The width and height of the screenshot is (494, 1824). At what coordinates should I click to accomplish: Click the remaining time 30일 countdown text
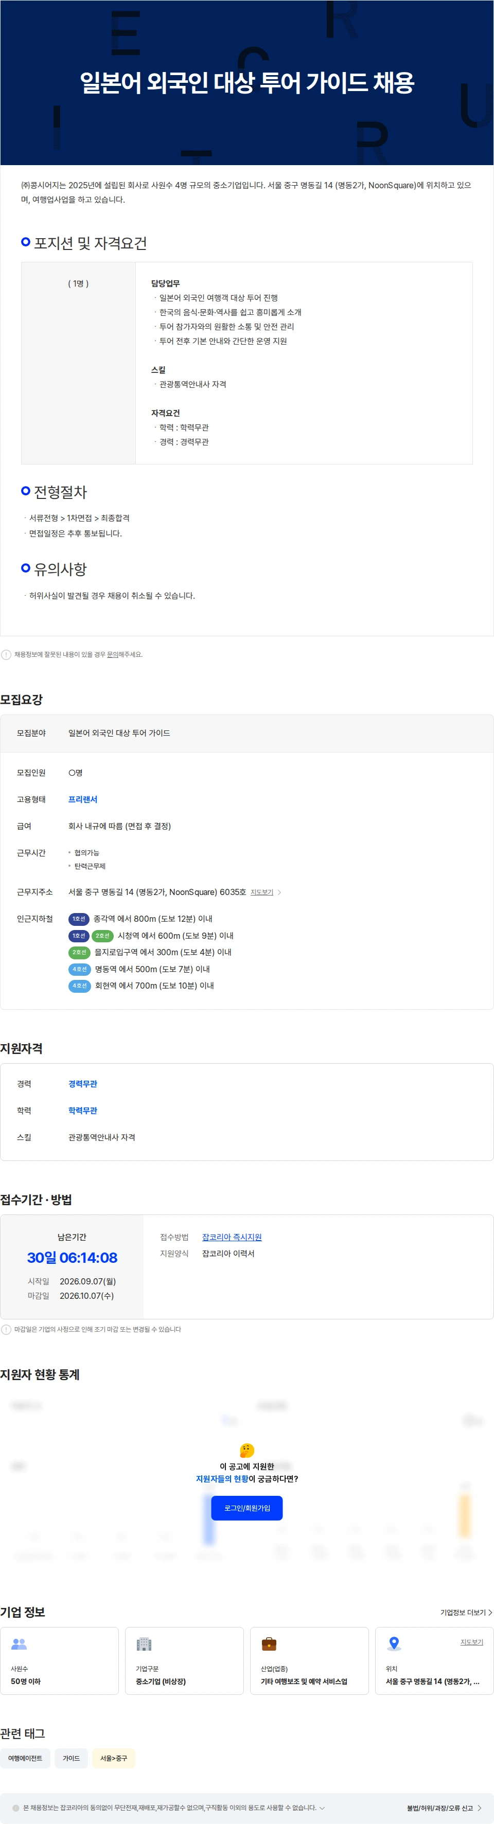(72, 1258)
